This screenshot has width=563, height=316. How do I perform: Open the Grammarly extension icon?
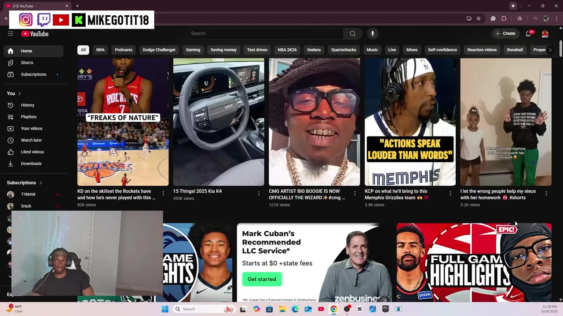[x=493, y=18]
